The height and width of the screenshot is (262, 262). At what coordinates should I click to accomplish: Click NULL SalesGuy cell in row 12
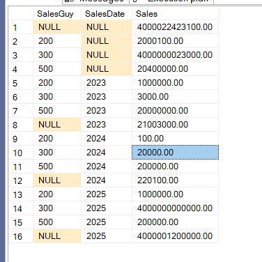(57, 180)
